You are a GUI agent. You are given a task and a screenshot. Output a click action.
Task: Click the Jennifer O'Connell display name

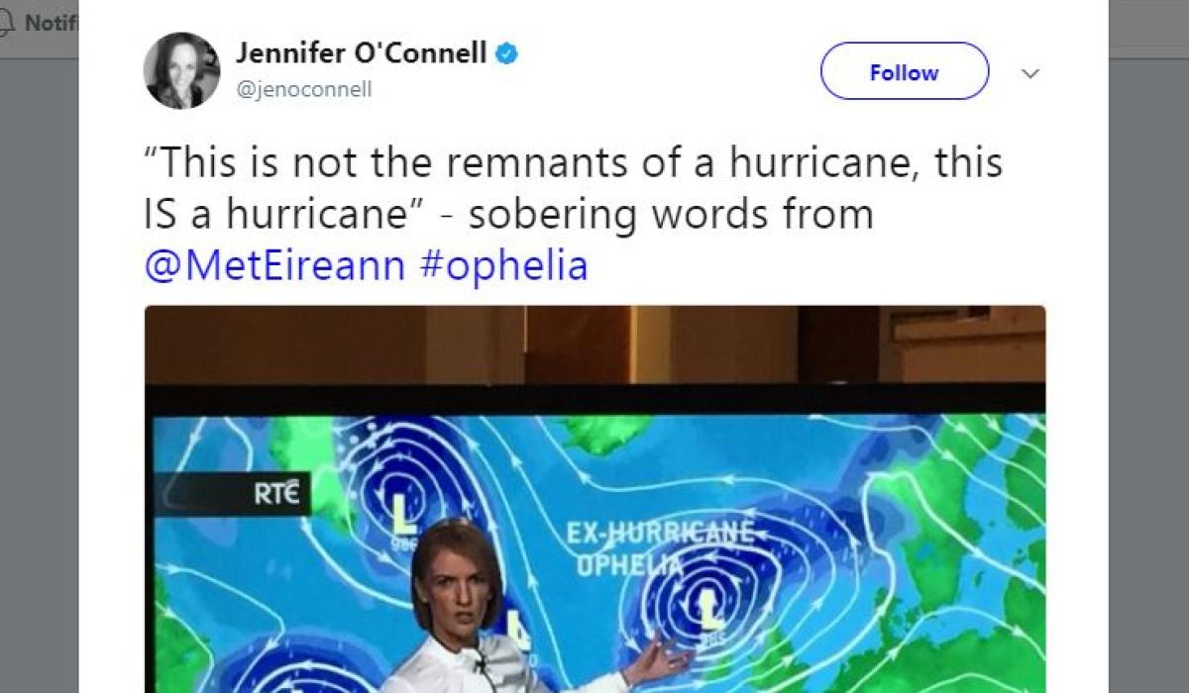pos(361,53)
